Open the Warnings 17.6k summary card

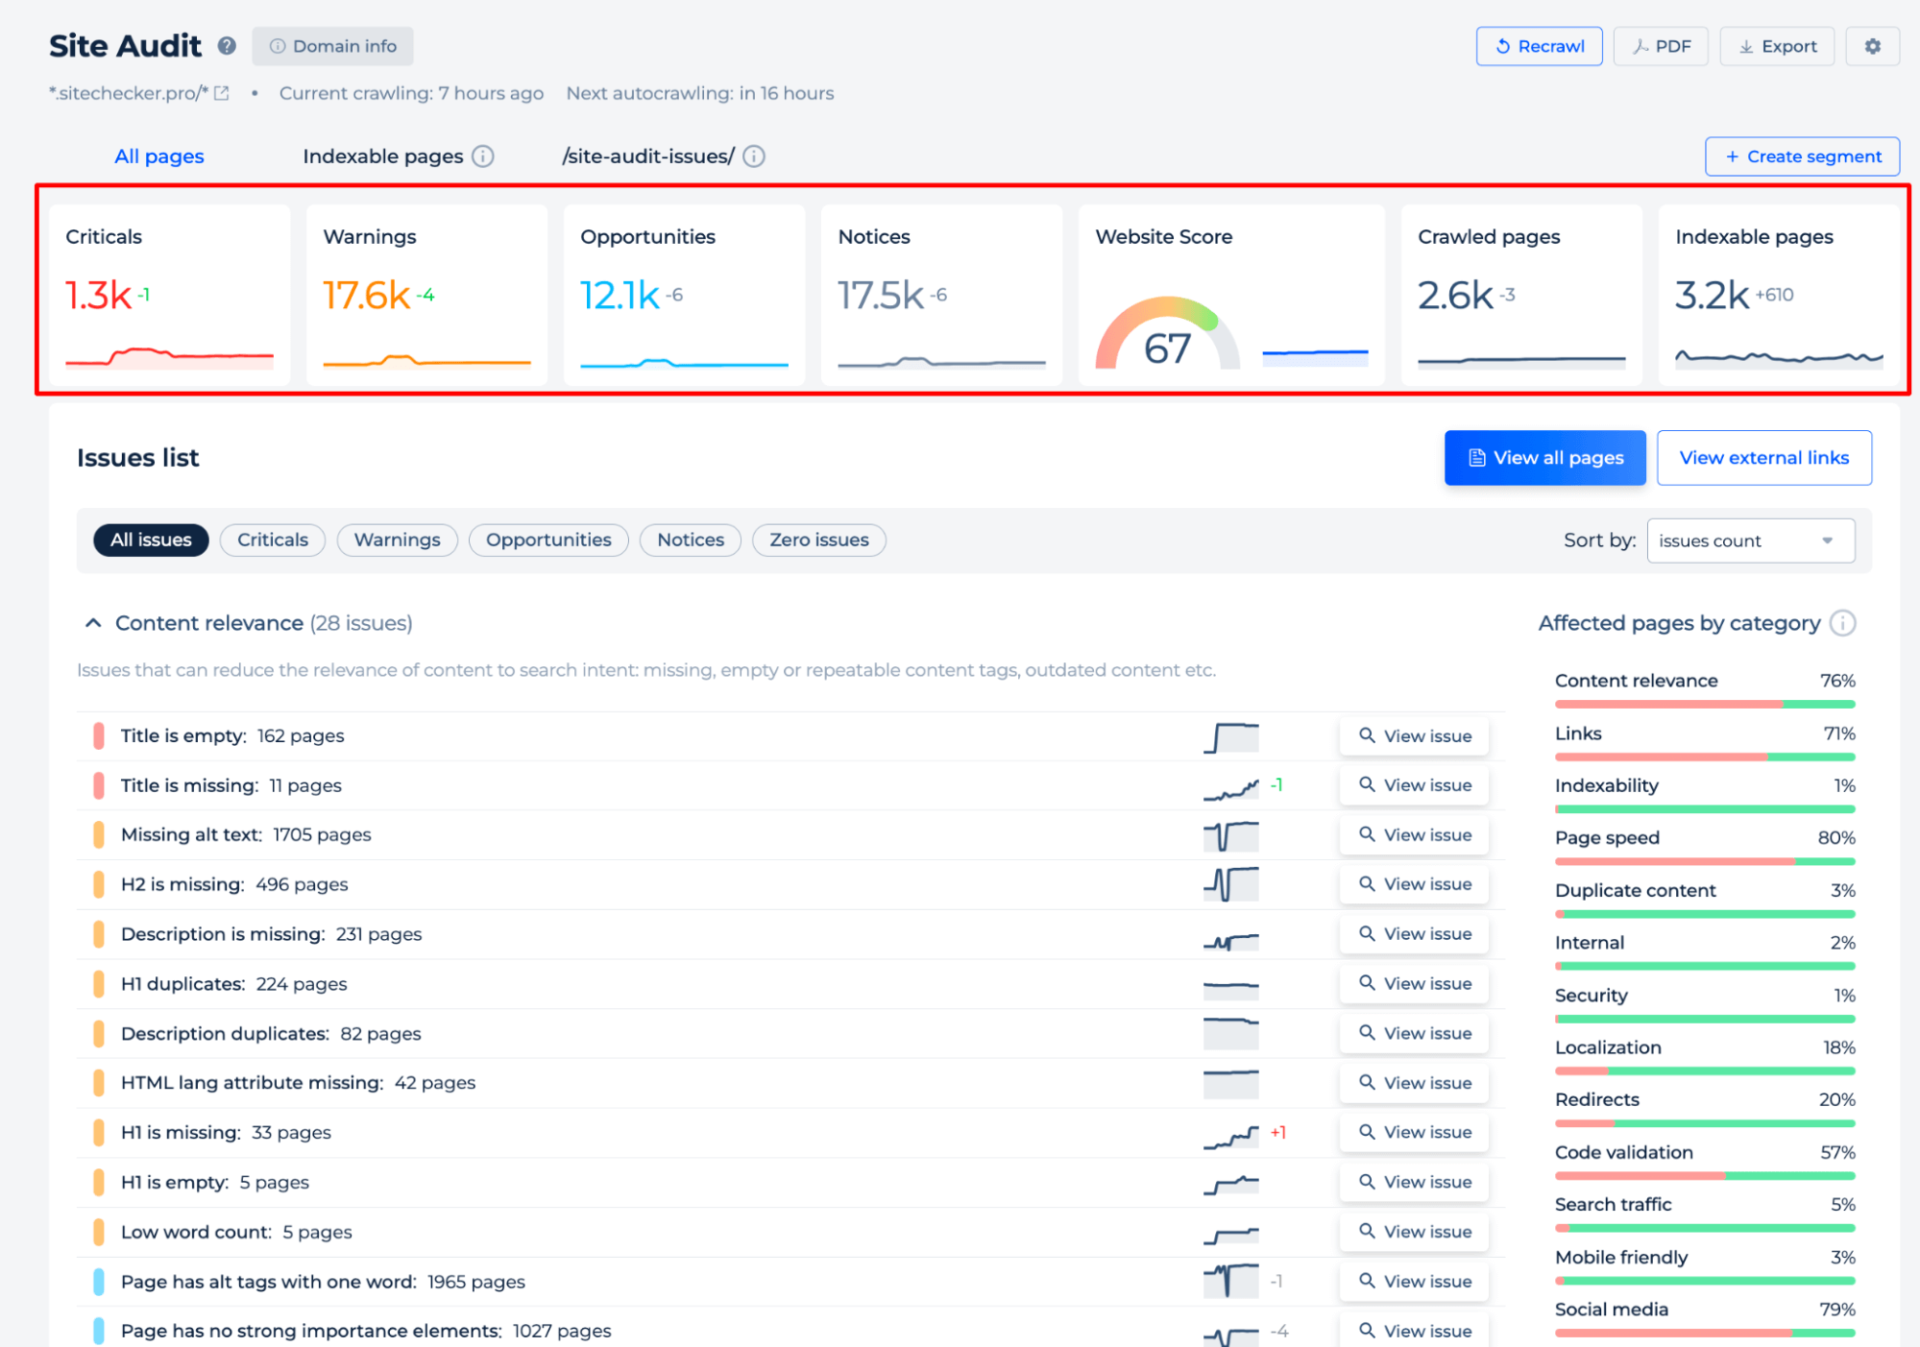click(426, 296)
